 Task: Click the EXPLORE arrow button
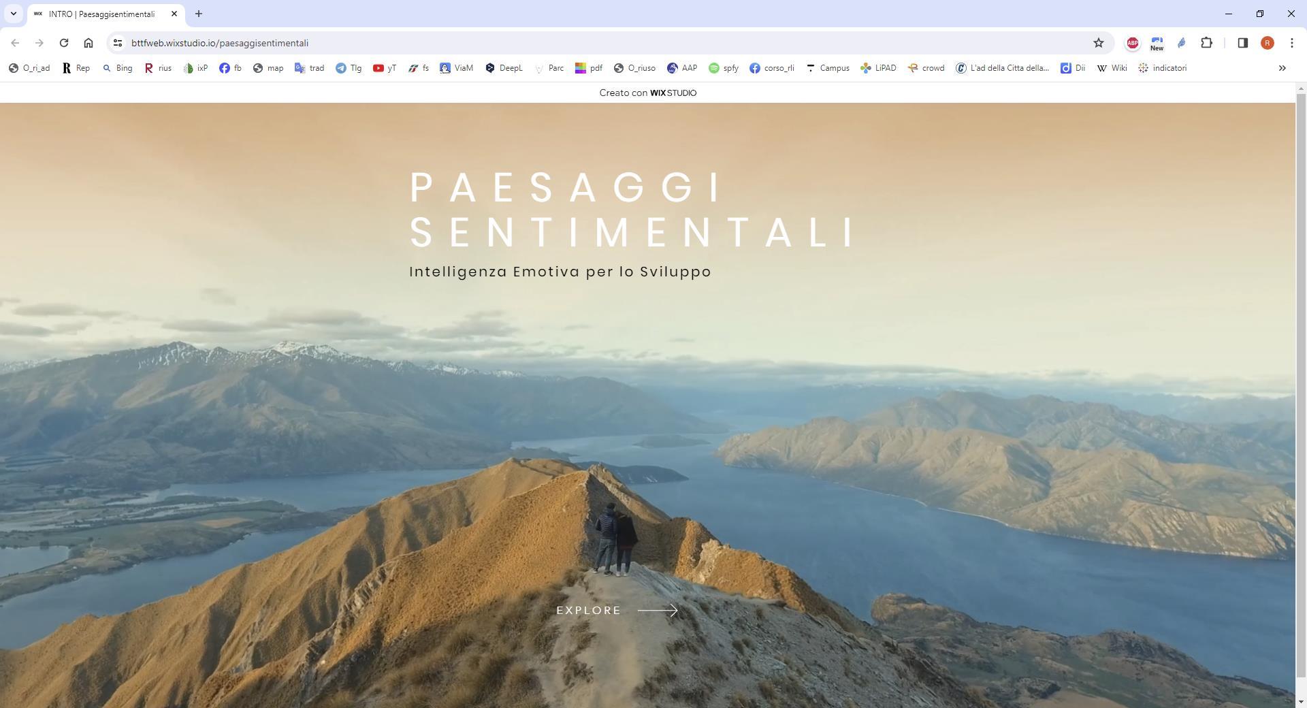click(617, 611)
